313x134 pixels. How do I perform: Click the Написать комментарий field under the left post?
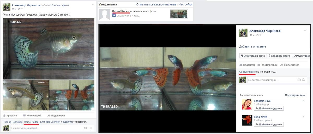click(x=46, y=128)
